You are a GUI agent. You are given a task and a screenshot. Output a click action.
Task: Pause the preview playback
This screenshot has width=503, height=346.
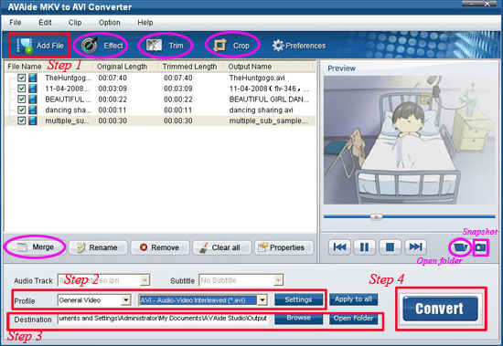point(364,247)
